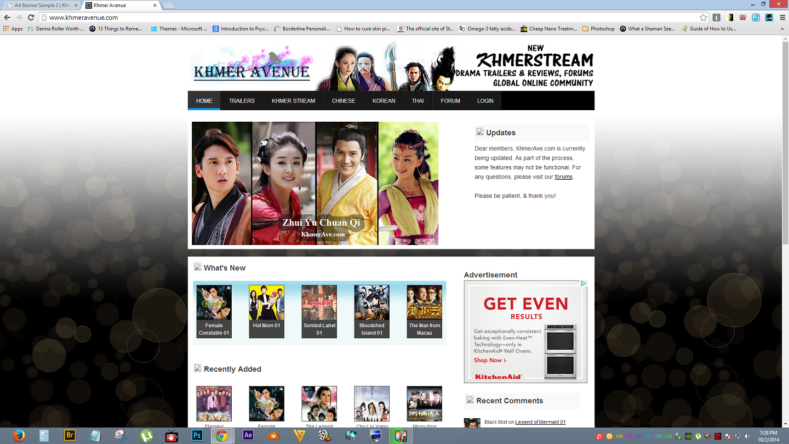Launch After Effects from the taskbar
This screenshot has height=444, width=789.
pos(248,436)
